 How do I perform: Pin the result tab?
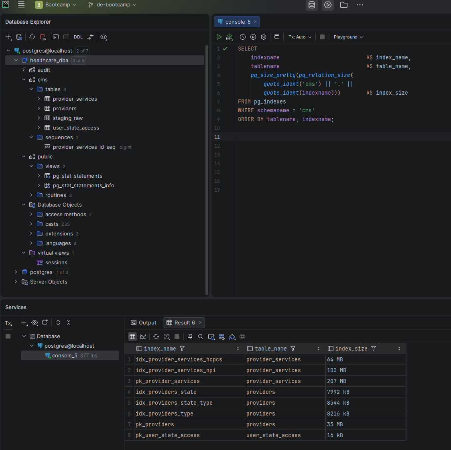tap(190, 336)
